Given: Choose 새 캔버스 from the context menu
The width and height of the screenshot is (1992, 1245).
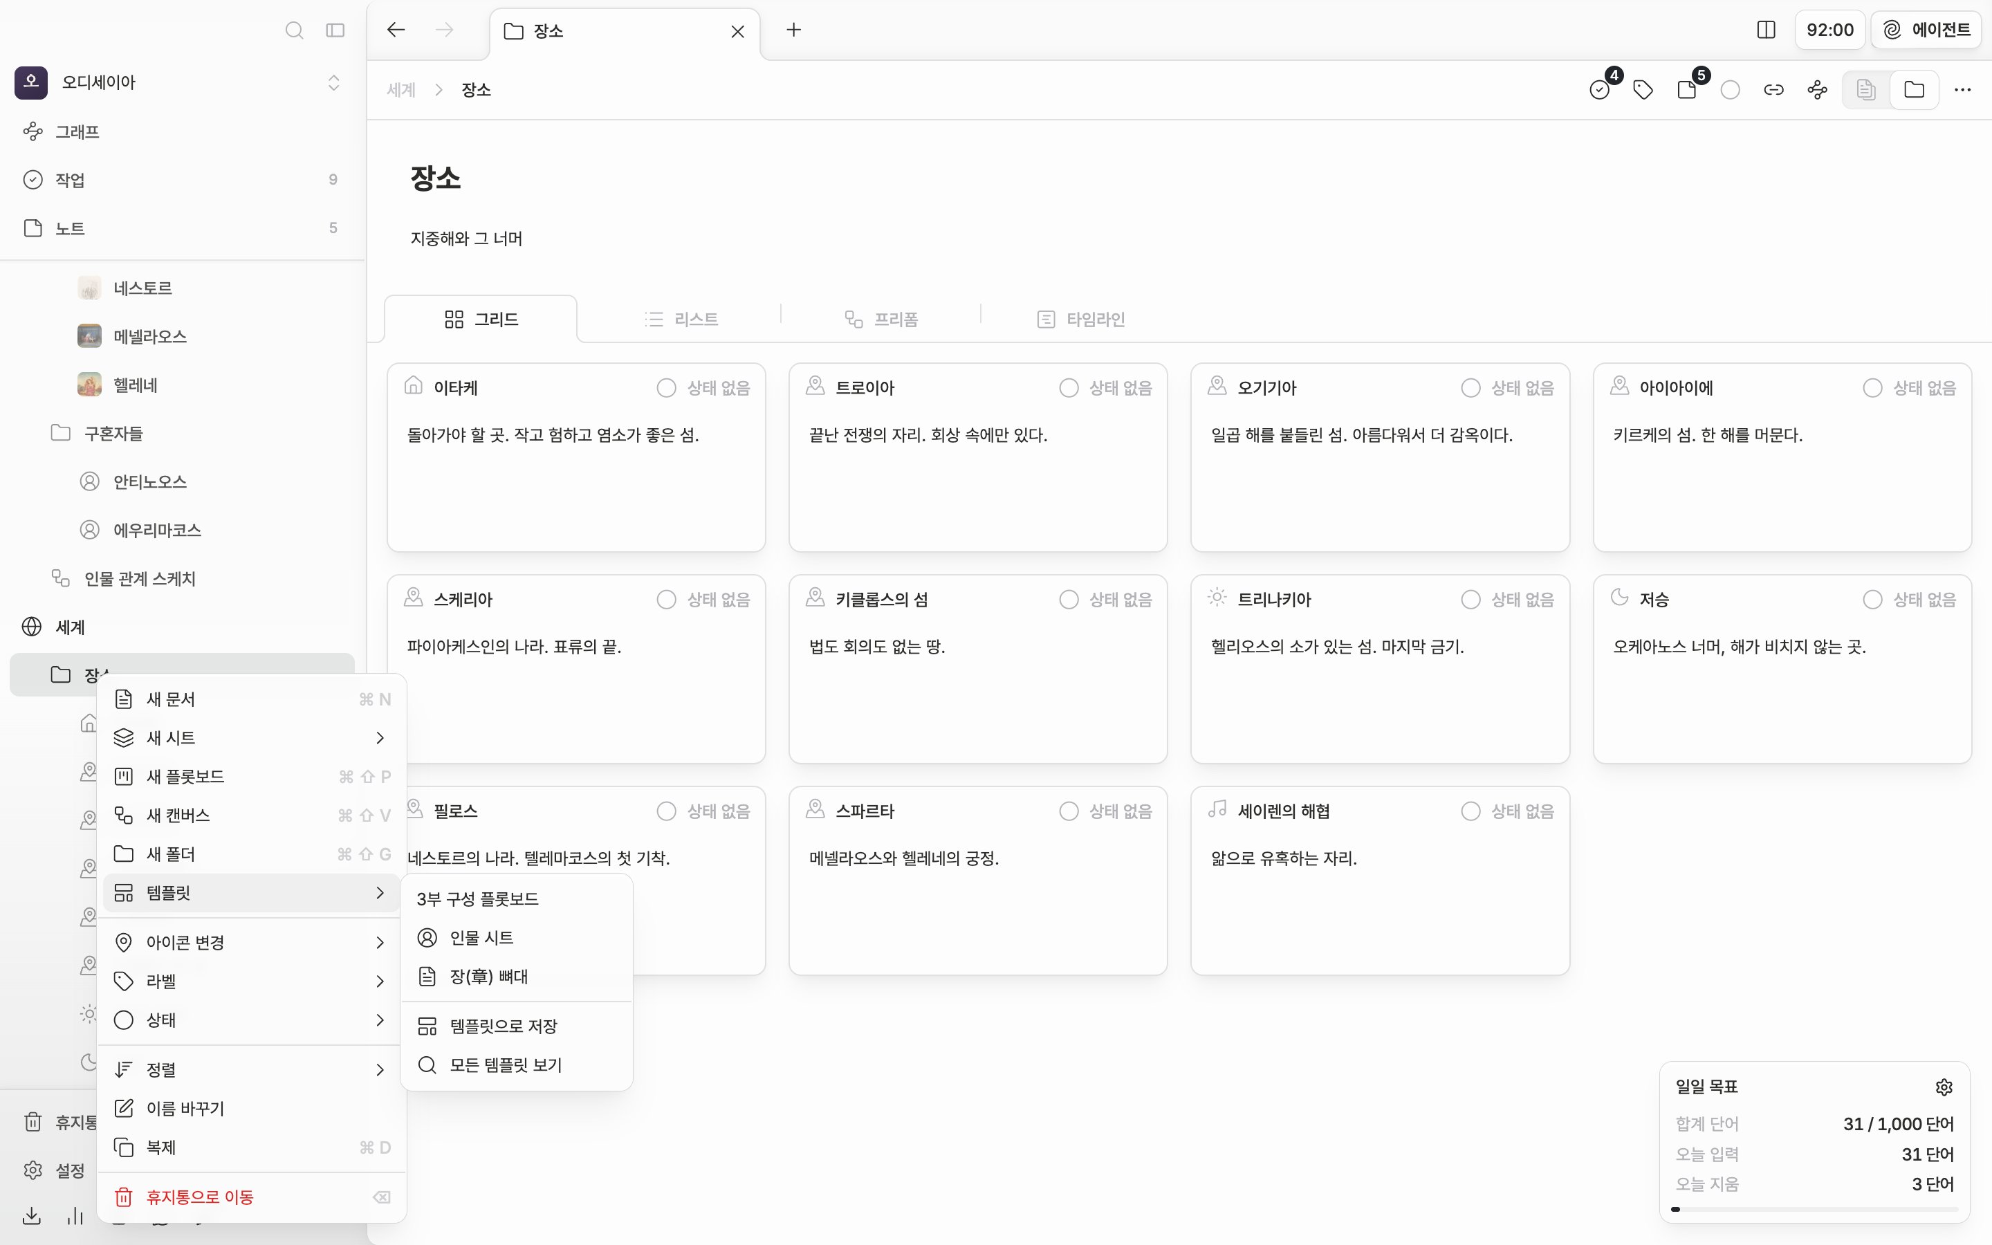Looking at the screenshot, I should [x=252, y=815].
